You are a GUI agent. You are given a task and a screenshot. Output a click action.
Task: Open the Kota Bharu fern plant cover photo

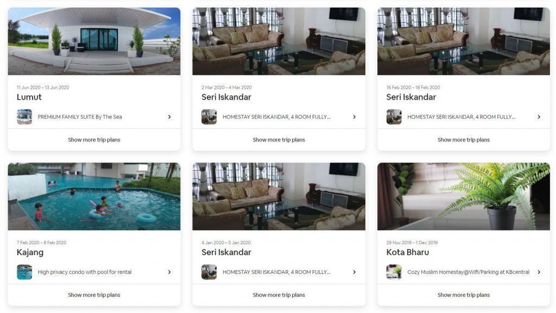pos(464,196)
